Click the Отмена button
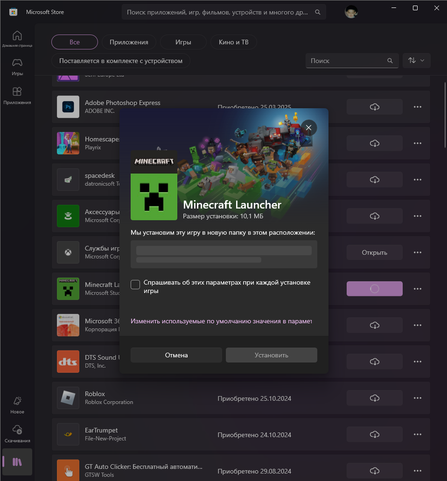The width and height of the screenshot is (447, 481). point(176,355)
